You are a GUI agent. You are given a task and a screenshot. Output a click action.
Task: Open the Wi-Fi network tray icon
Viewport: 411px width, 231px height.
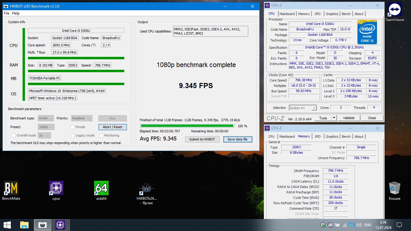coord(345,225)
